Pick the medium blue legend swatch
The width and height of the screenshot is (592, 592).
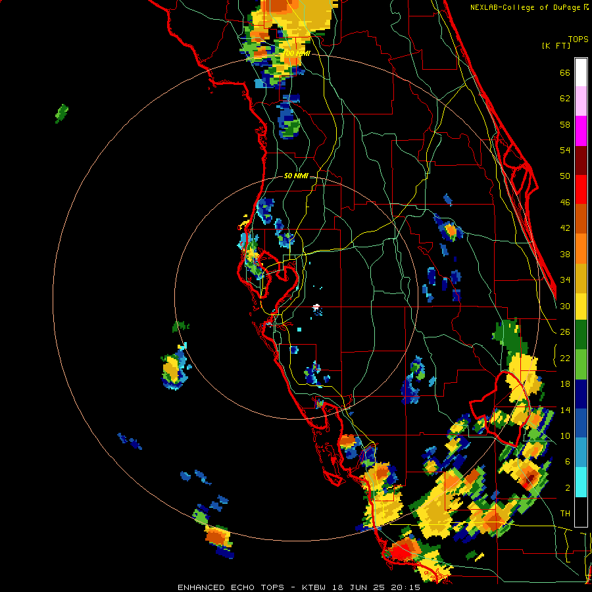point(581,423)
